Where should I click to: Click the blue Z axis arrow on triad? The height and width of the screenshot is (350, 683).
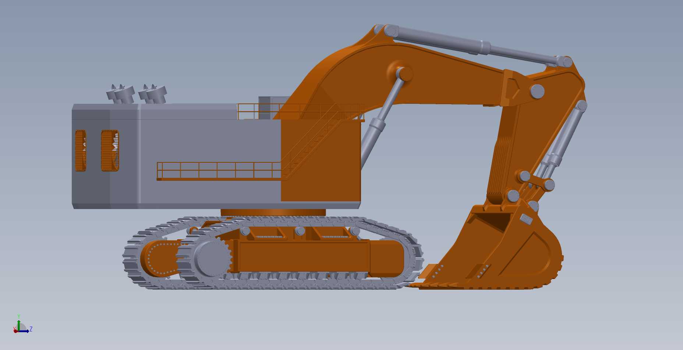pyautogui.click(x=26, y=331)
